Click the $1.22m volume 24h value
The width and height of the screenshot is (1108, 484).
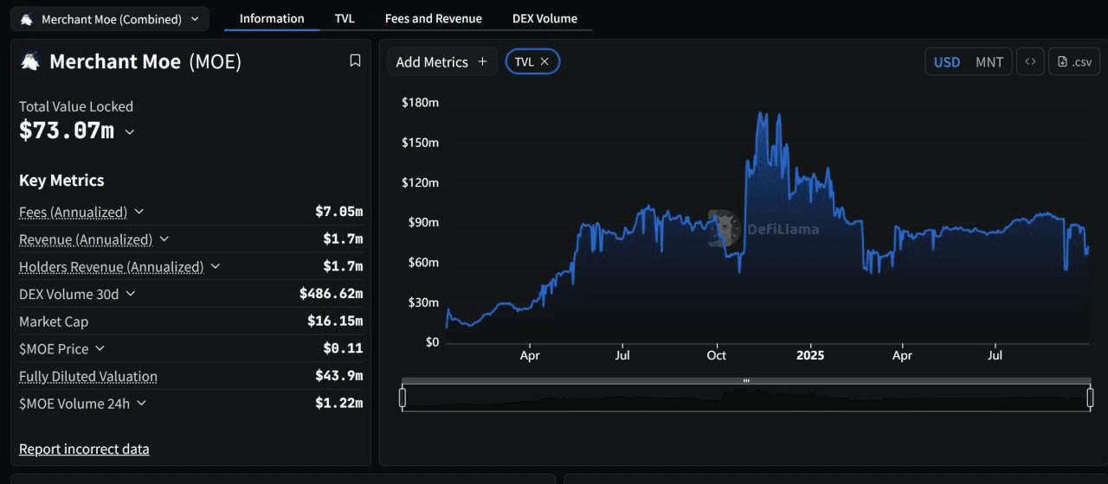[338, 403]
